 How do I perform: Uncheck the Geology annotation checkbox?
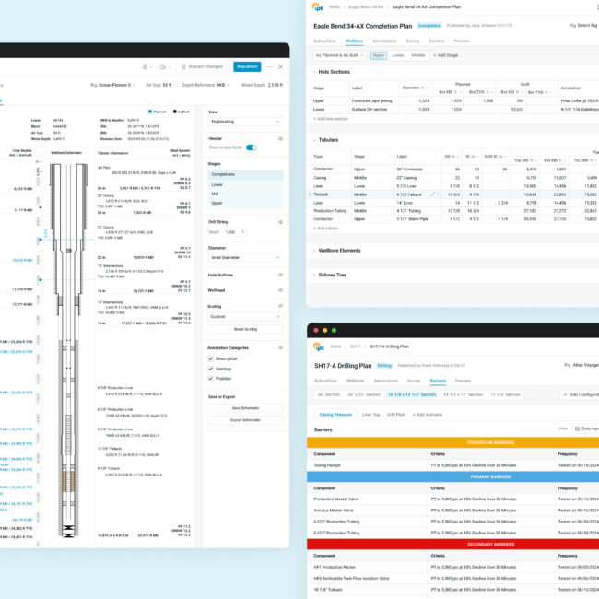pos(211,368)
